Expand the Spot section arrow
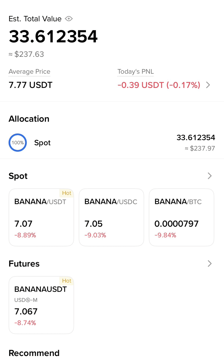The image size is (224, 363). point(210,176)
